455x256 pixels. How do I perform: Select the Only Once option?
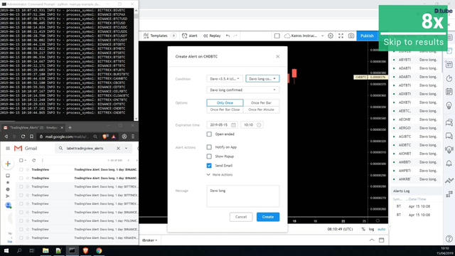coord(225,102)
